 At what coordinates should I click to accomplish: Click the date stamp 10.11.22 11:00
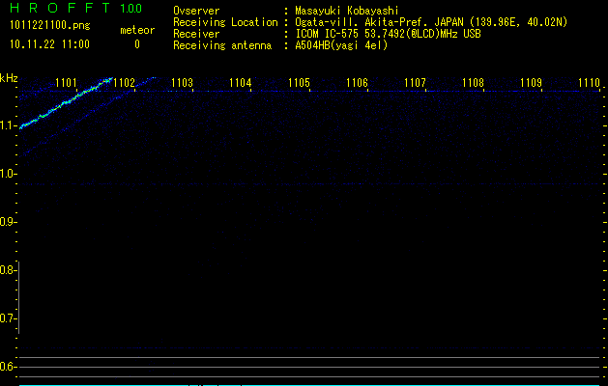[x=49, y=43]
